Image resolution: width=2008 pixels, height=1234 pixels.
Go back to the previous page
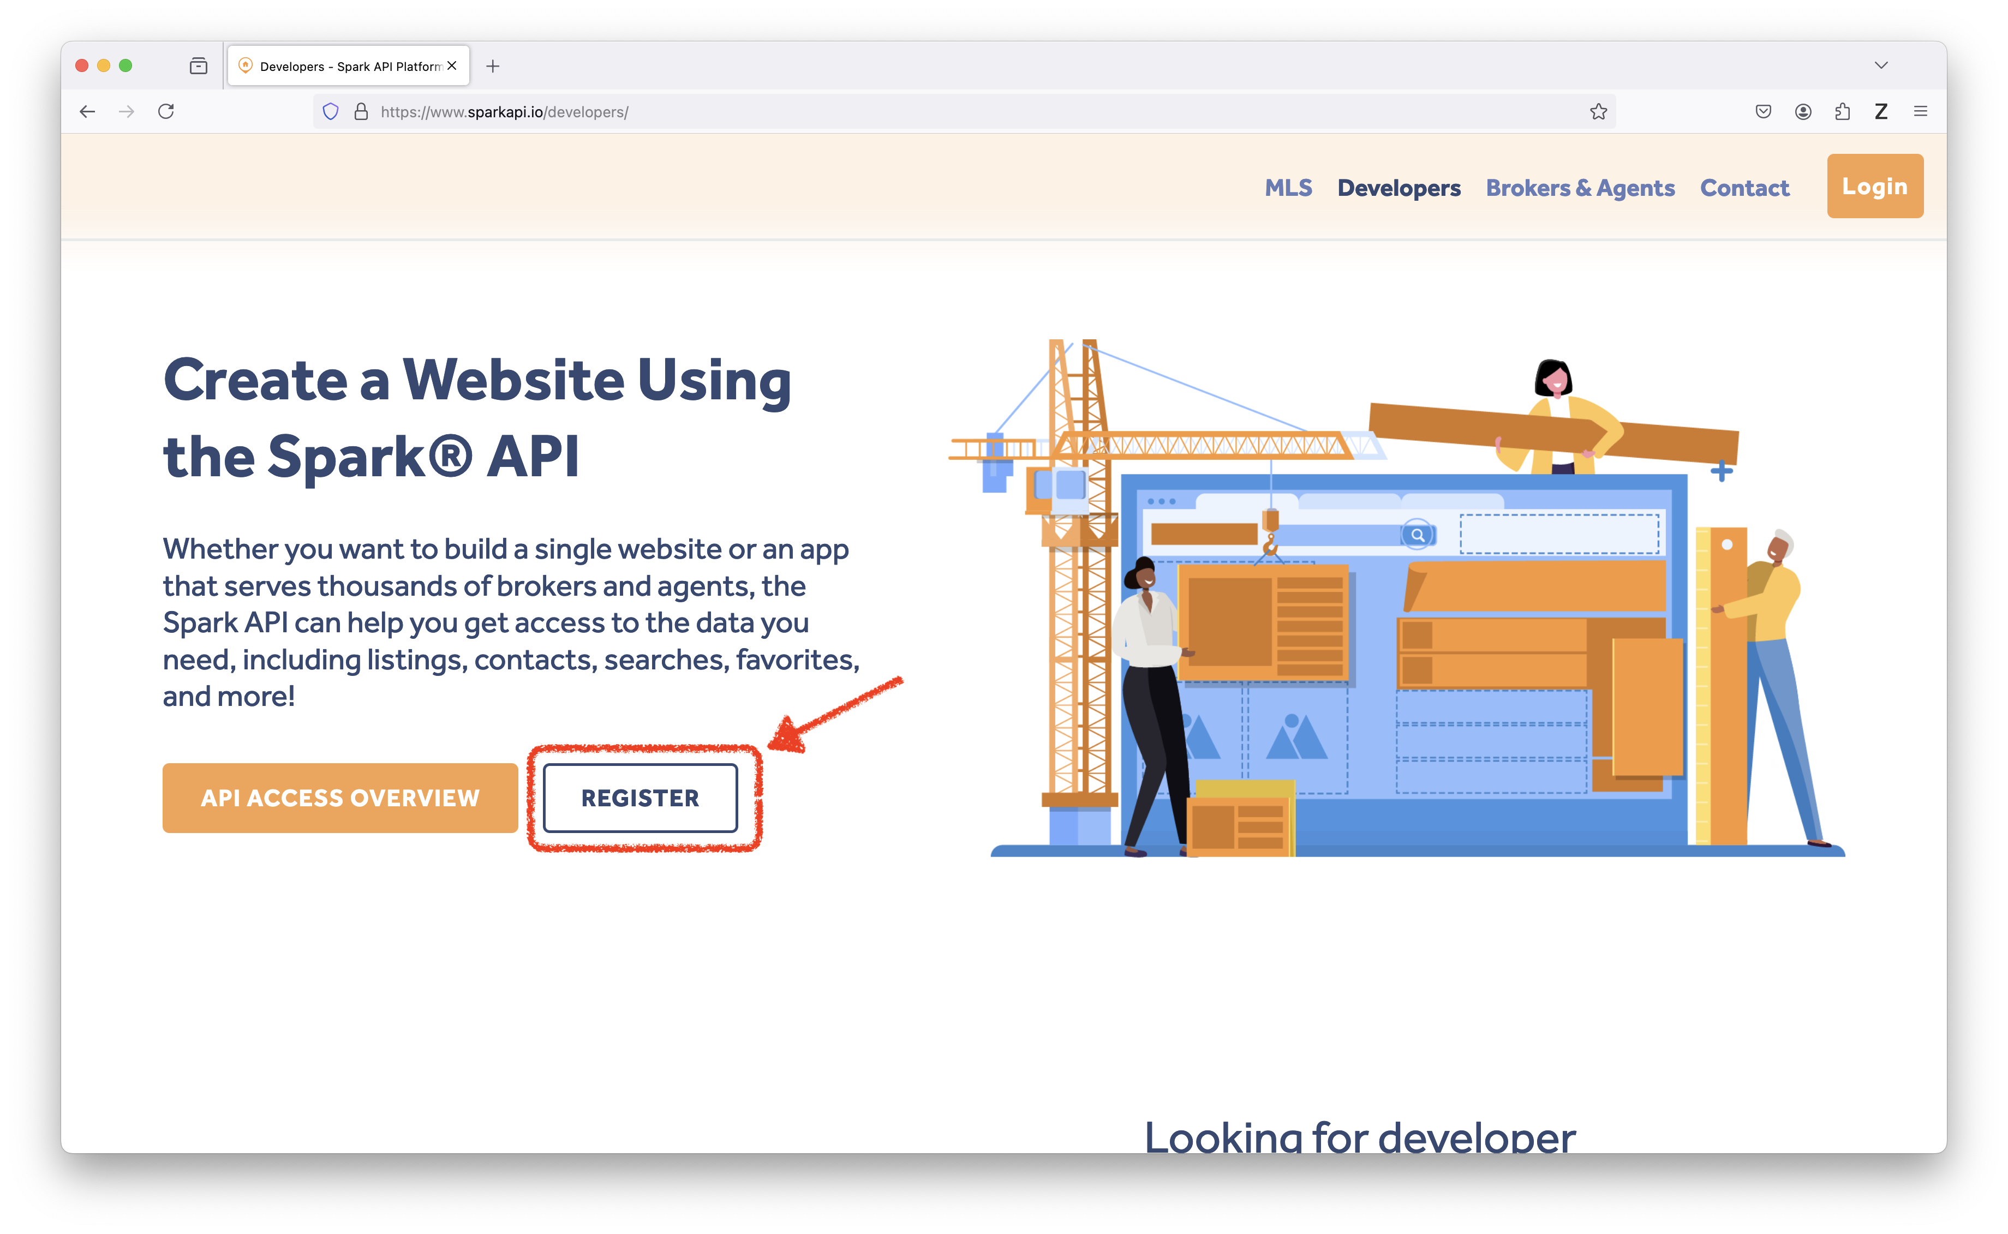[87, 112]
